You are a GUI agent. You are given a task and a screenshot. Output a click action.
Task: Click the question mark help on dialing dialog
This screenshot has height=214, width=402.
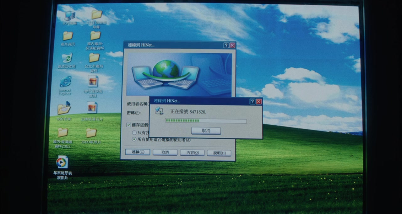(x=252, y=101)
